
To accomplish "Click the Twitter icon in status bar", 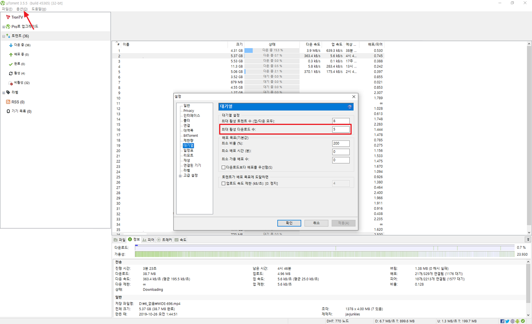I will click(507, 321).
